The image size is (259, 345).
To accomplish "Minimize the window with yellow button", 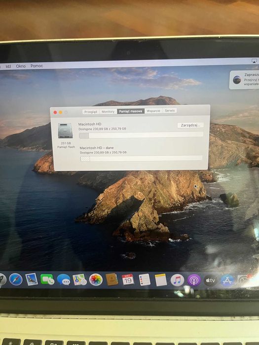I will coord(61,112).
